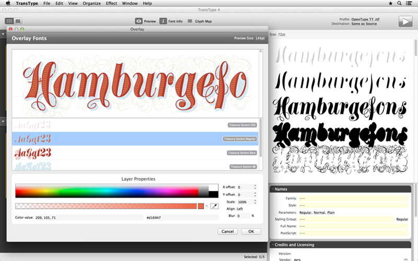This screenshot has height=261, width=418.
Task: Open the Effect menu
Action: [111, 3]
